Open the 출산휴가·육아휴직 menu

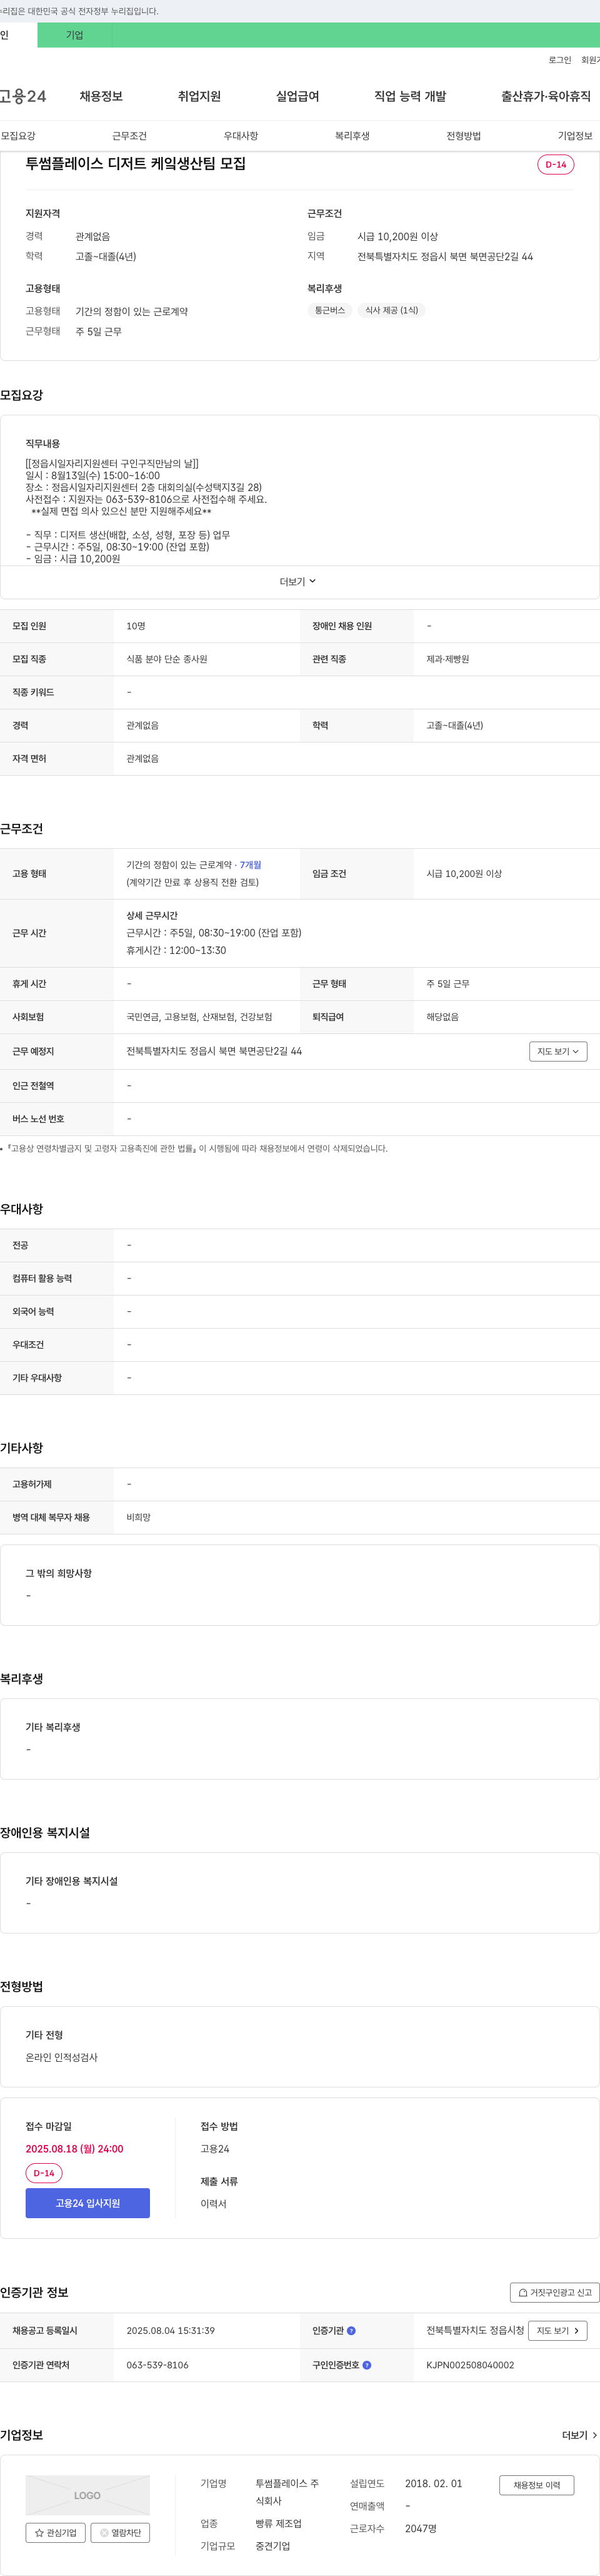tap(546, 96)
